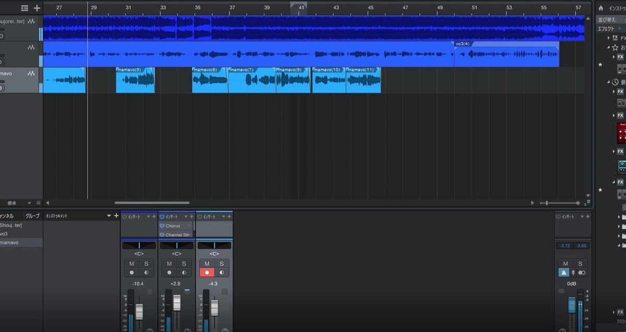Bypass the Chorus insert effect

pyautogui.click(x=162, y=226)
